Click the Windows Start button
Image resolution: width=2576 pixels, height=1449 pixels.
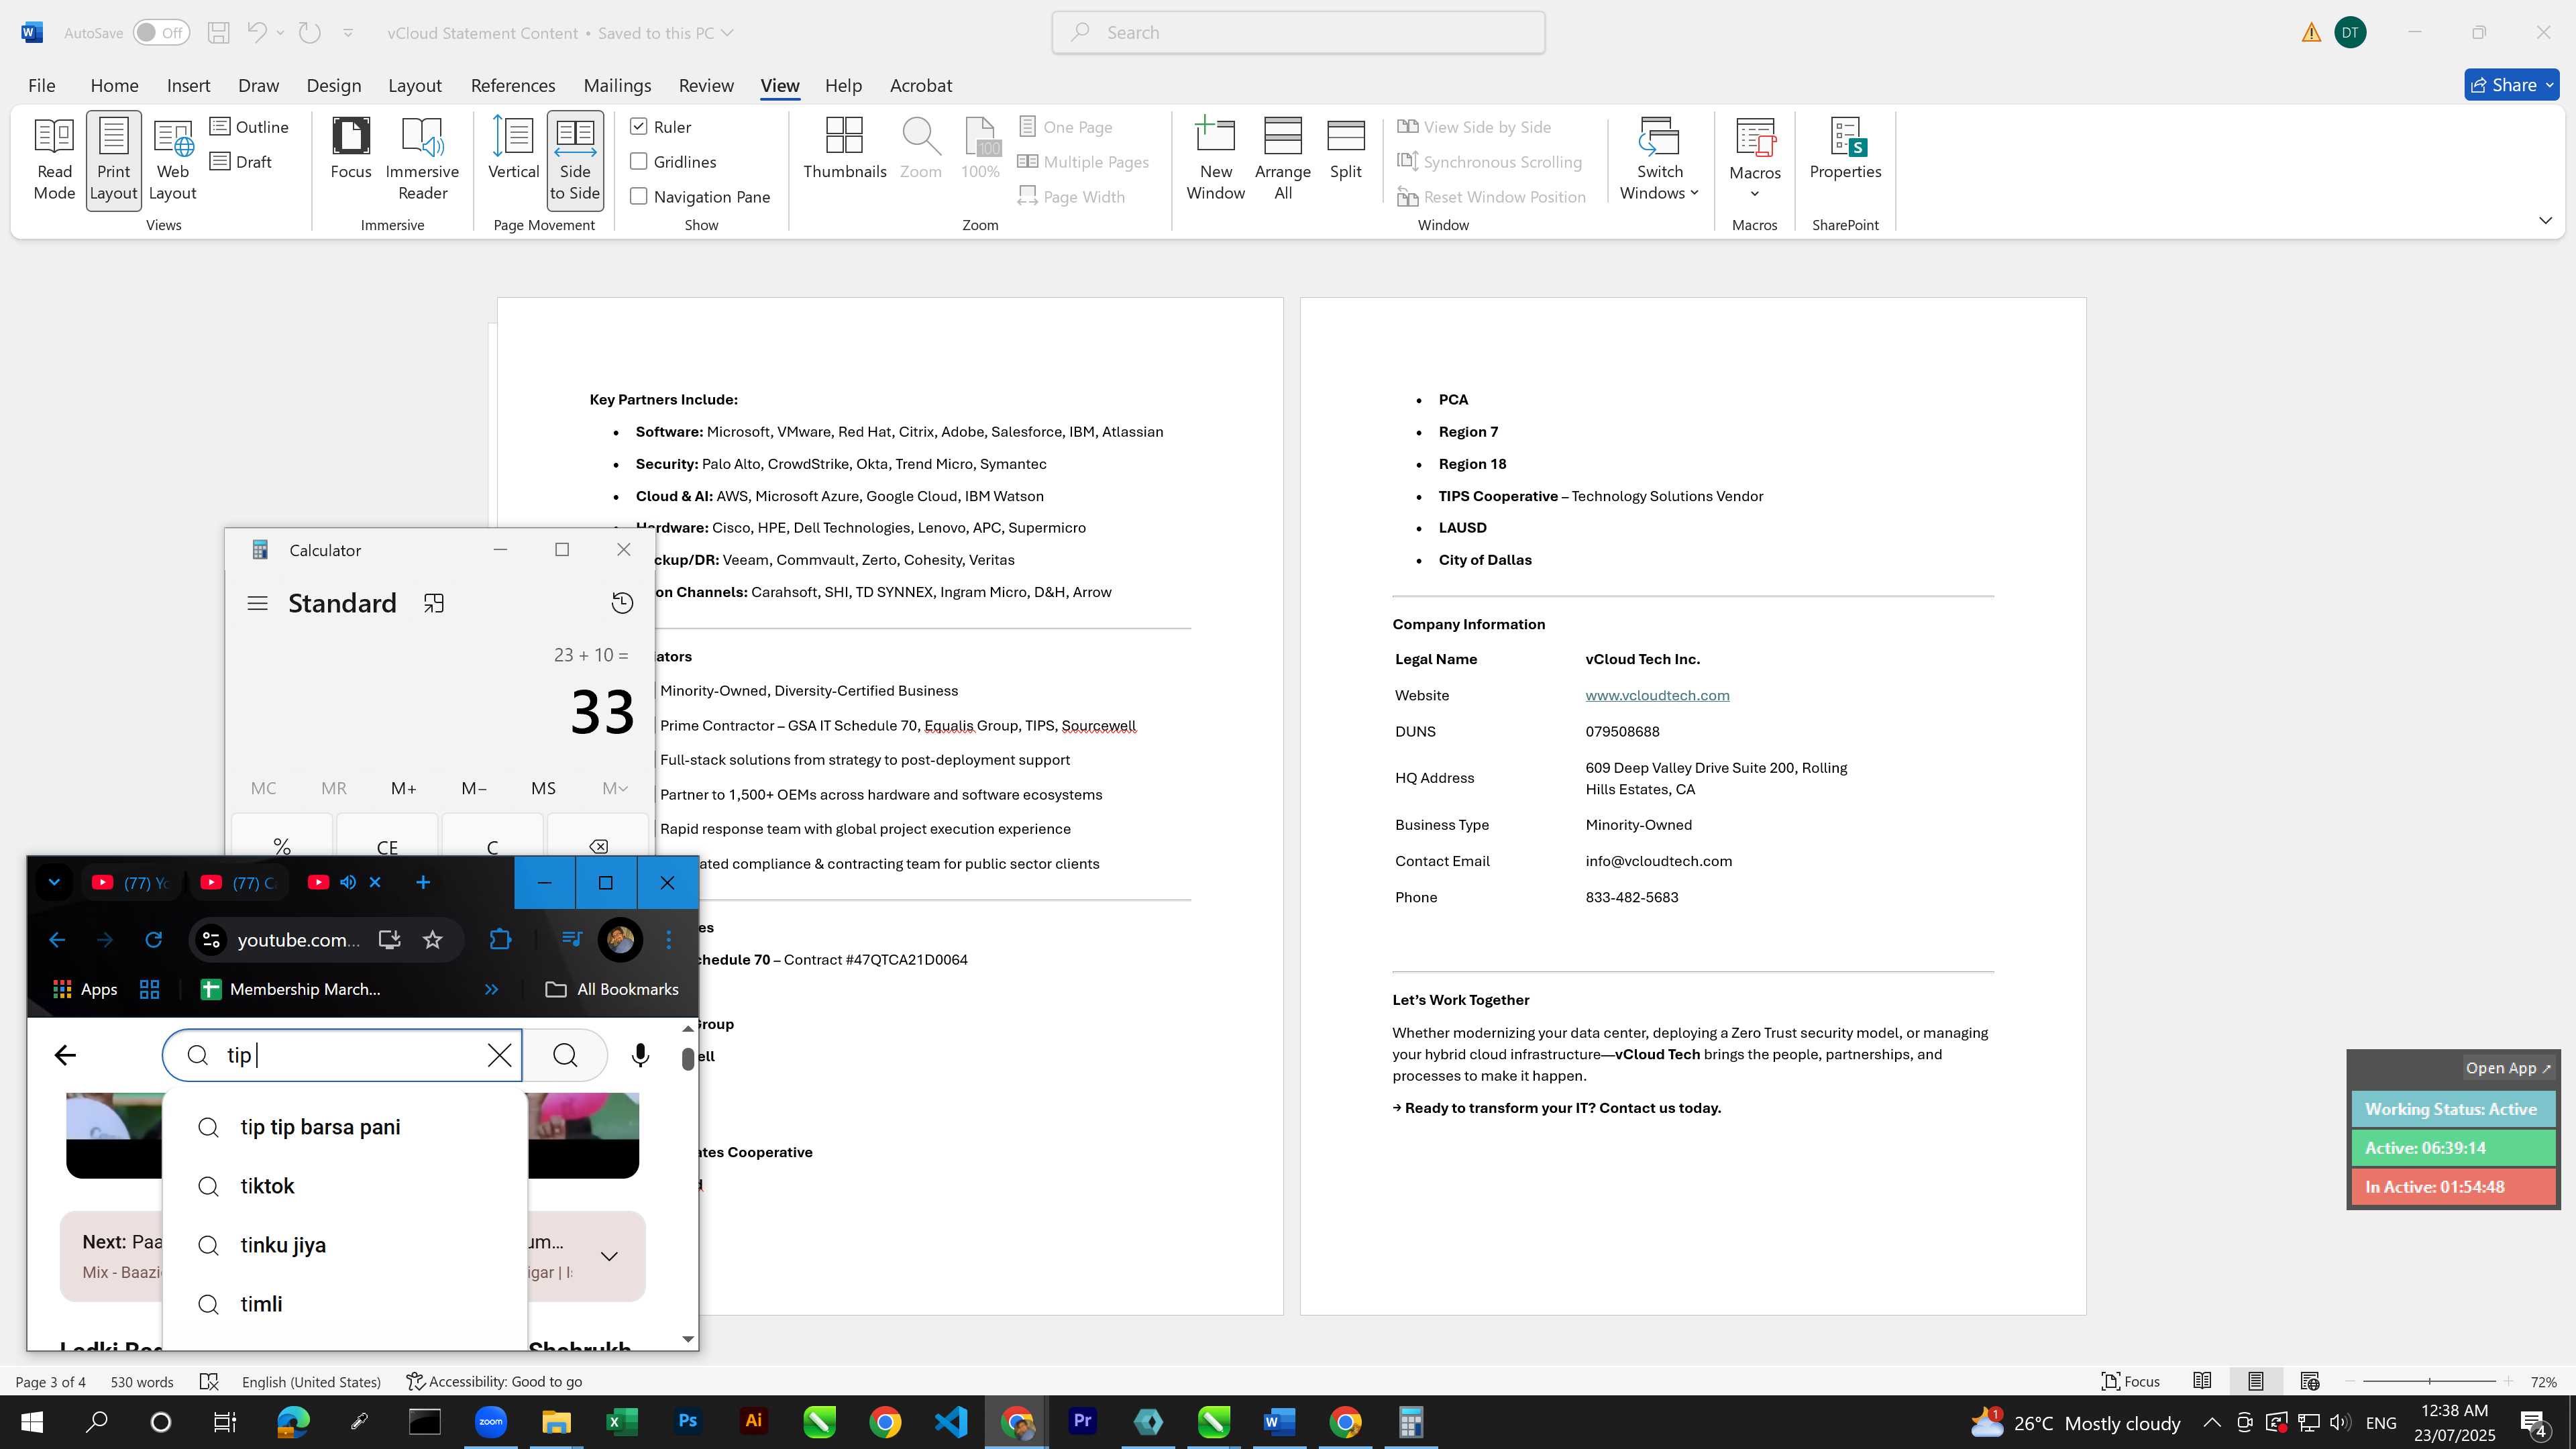tap(31, 1422)
